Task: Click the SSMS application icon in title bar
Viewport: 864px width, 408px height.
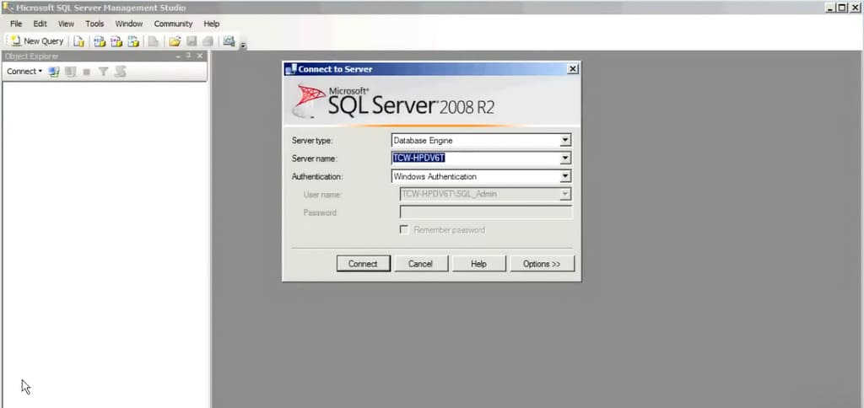Action: click(x=8, y=8)
